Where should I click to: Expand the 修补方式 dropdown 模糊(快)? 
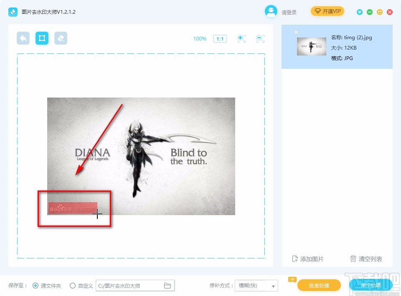256,286
